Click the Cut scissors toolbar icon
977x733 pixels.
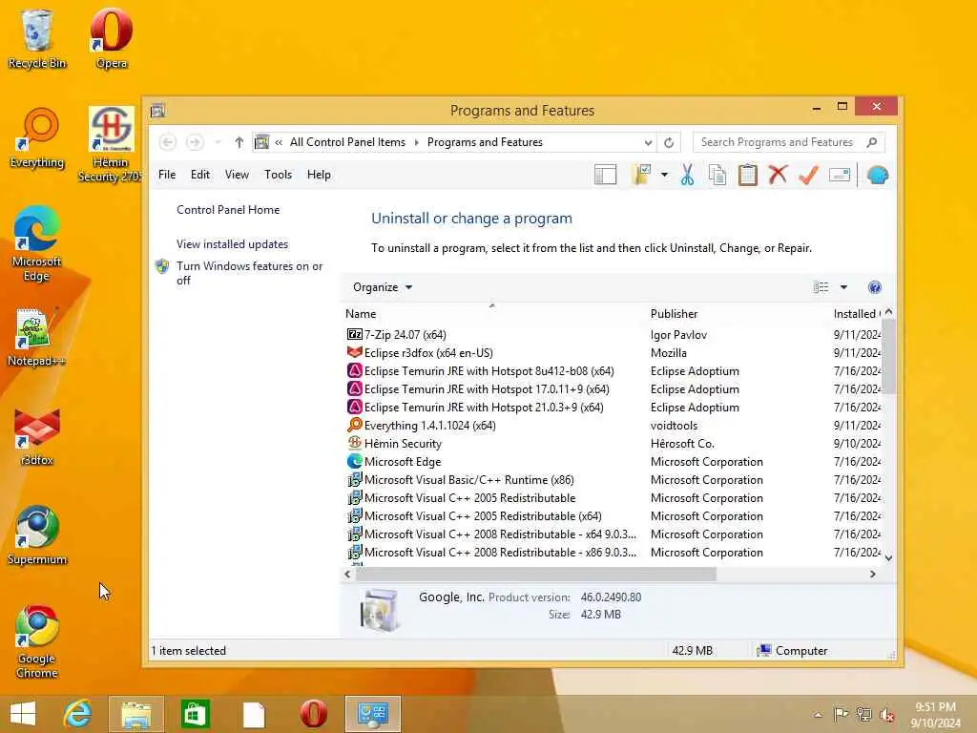click(687, 176)
